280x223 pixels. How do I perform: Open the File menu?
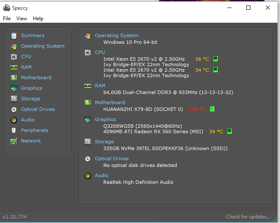7,19
